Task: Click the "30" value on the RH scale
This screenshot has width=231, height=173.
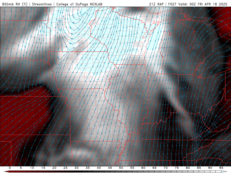Action: pyautogui.click(x=77, y=168)
